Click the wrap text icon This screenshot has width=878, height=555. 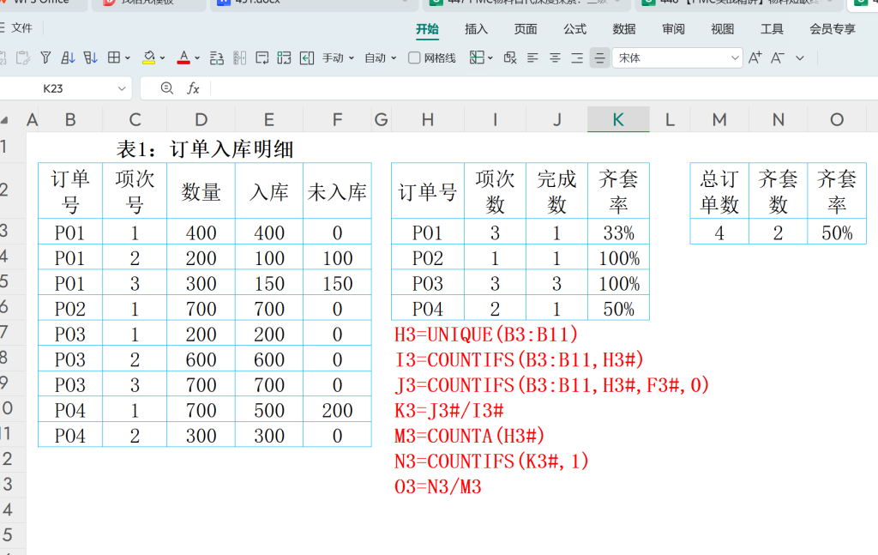tap(262, 57)
